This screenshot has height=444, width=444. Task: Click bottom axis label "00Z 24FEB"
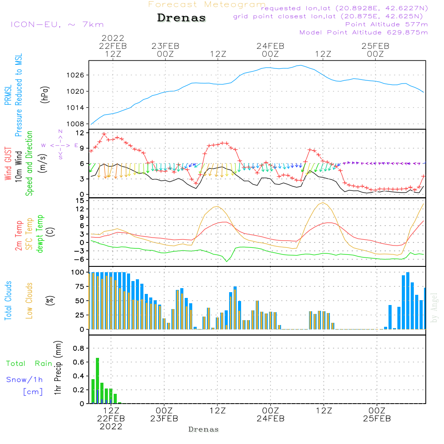[271, 415]
